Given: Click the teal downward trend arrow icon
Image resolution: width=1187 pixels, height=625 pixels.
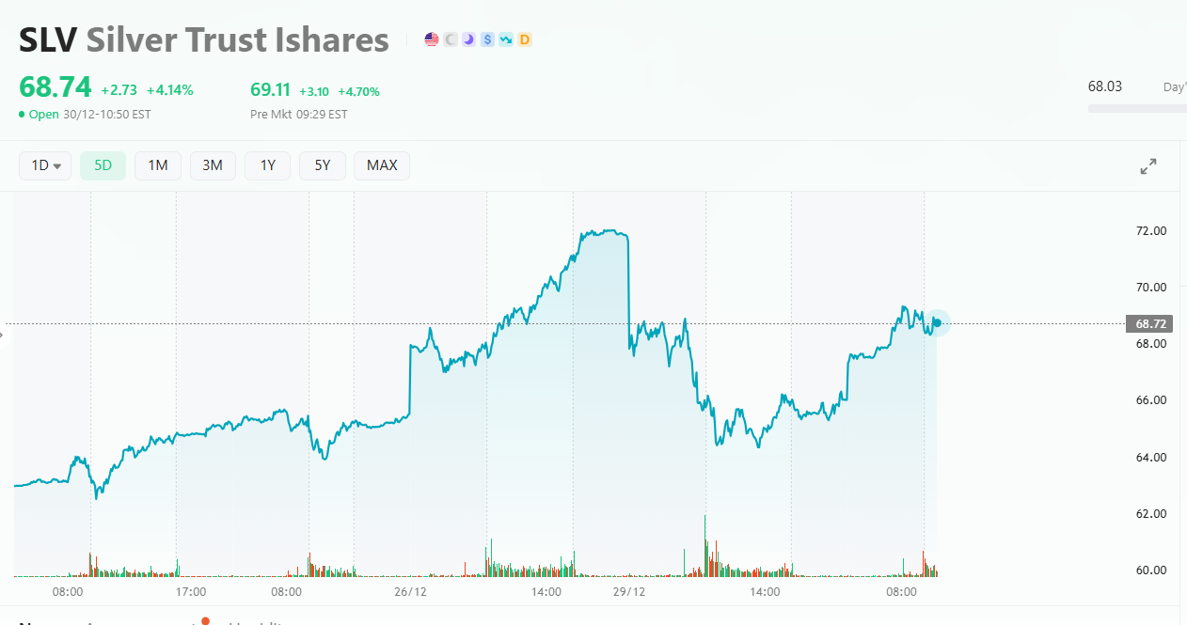Looking at the screenshot, I should tap(506, 39).
